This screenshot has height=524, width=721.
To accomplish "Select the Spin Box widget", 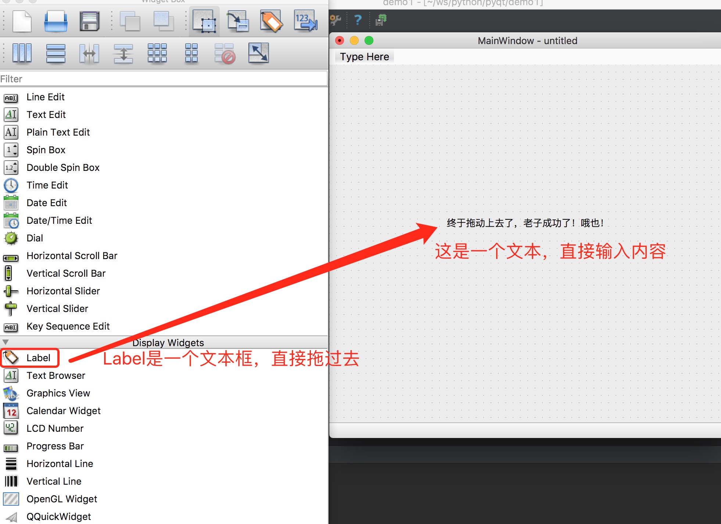I will (x=46, y=150).
